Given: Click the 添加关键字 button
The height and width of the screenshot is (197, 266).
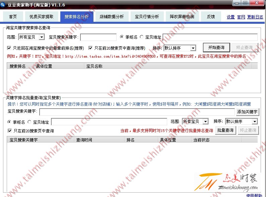Looking at the screenshot, I should click(247, 112).
